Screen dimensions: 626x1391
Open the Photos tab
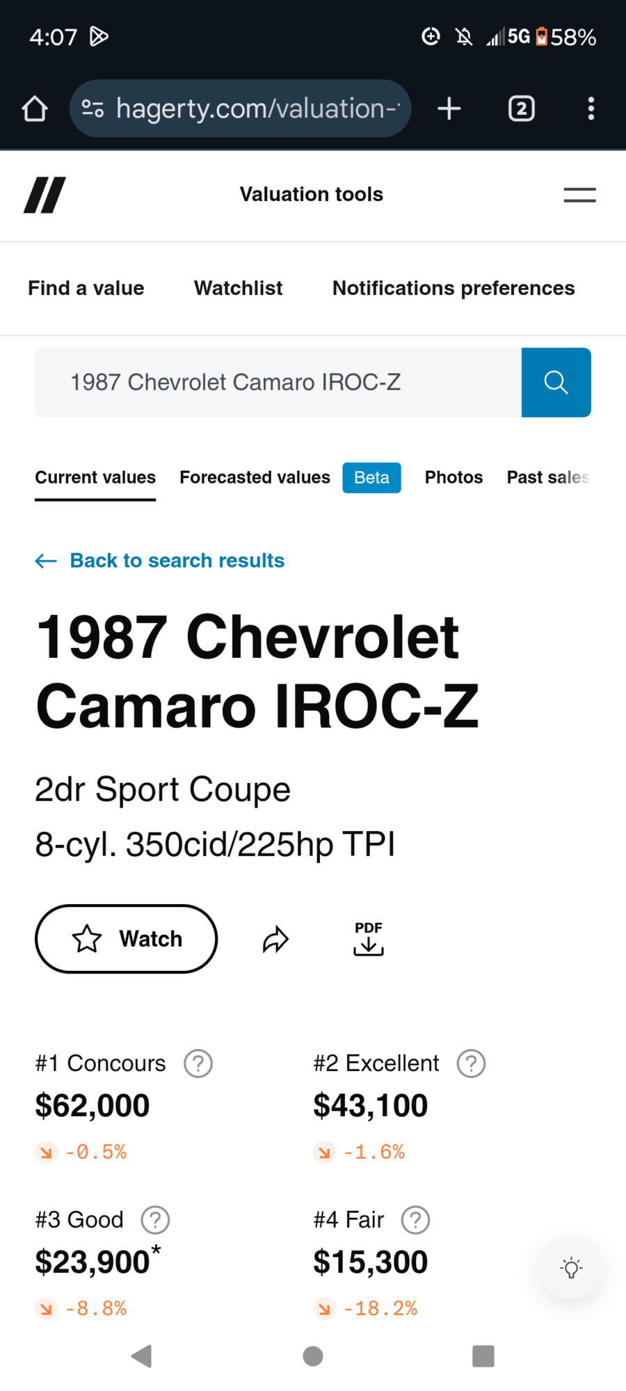coord(454,478)
